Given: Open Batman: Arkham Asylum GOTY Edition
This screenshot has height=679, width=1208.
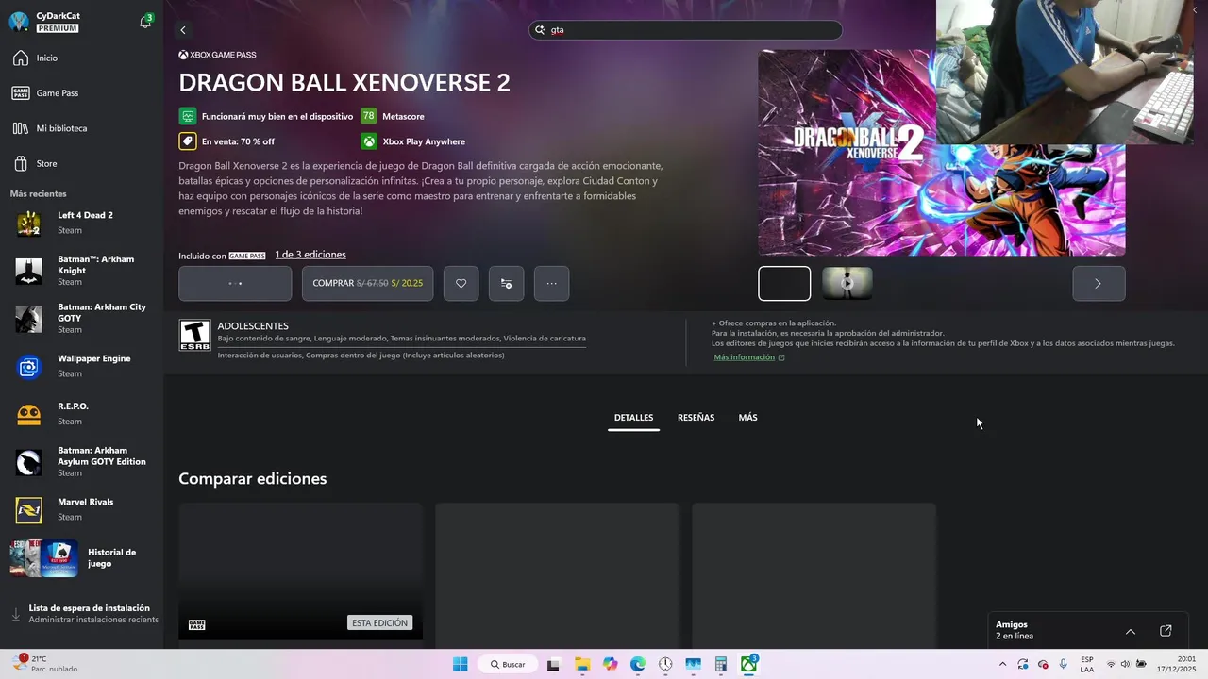Looking at the screenshot, I should pos(81,462).
